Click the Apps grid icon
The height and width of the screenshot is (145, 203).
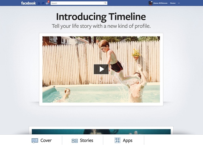(x=118, y=140)
